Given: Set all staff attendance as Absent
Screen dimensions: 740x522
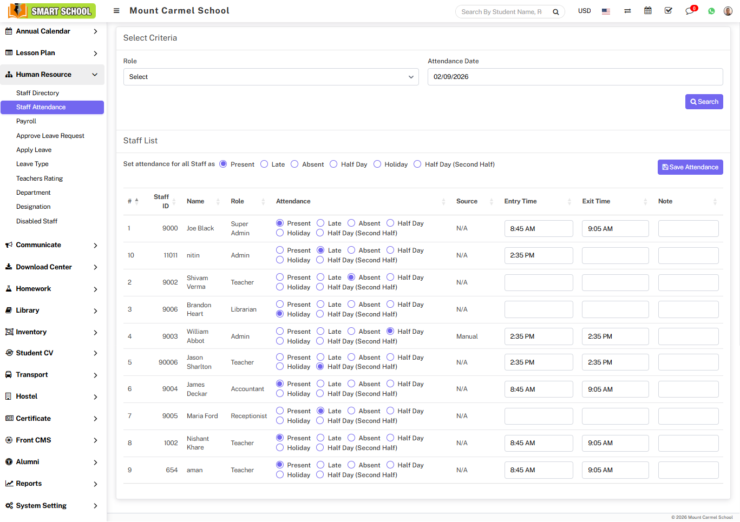Looking at the screenshot, I should 294,164.
